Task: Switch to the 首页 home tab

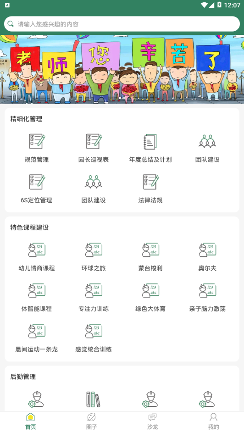Action: click(31, 422)
